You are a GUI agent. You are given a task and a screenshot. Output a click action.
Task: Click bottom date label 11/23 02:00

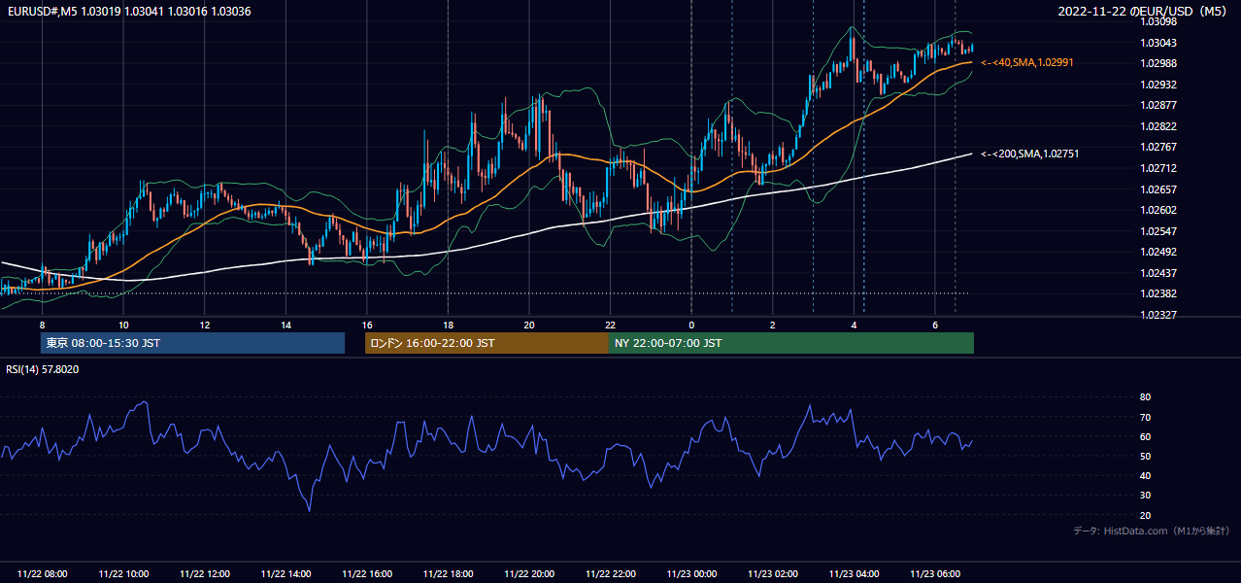773,574
